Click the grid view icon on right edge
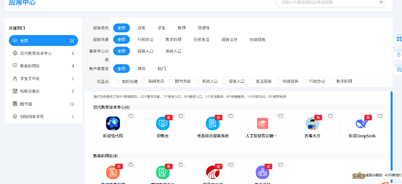Image resolution: width=402 pixels, height=184 pixels. pyautogui.click(x=399, y=39)
